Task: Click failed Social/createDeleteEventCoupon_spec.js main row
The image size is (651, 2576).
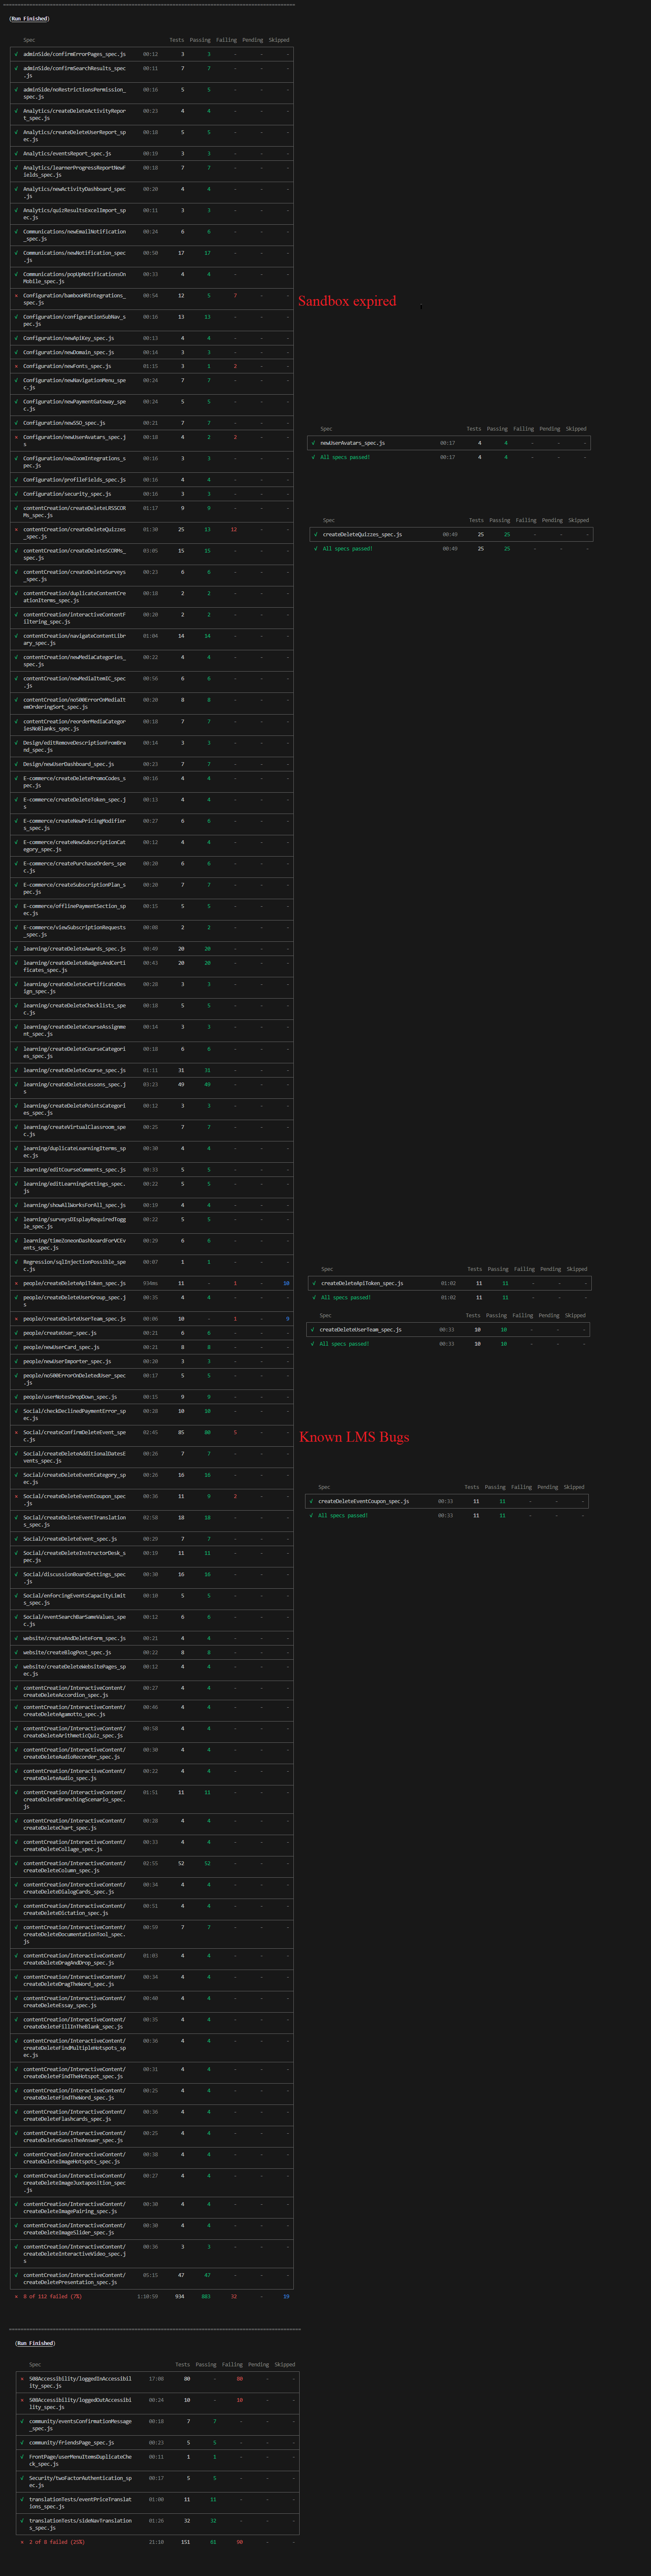Action: (x=152, y=1500)
